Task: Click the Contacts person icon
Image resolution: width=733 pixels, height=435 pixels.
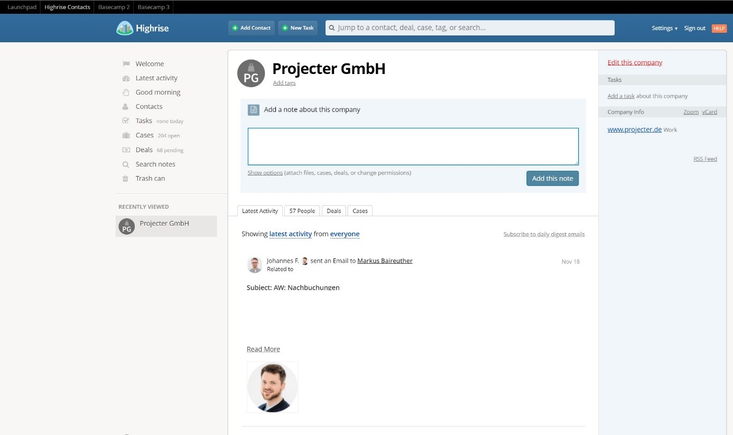Action: pos(126,107)
